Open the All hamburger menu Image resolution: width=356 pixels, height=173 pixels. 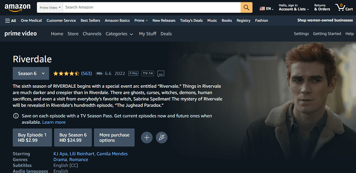pos(10,21)
